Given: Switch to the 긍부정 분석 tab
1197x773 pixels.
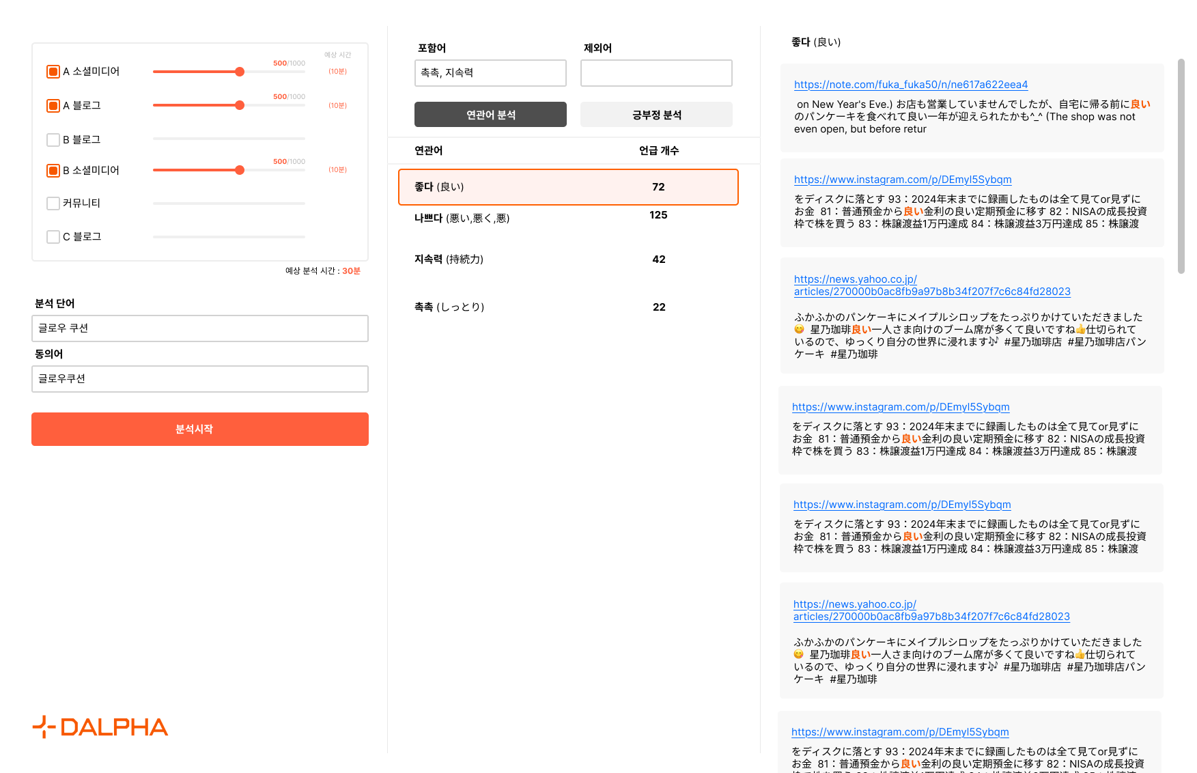Looking at the screenshot, I should tap(656, 115).
